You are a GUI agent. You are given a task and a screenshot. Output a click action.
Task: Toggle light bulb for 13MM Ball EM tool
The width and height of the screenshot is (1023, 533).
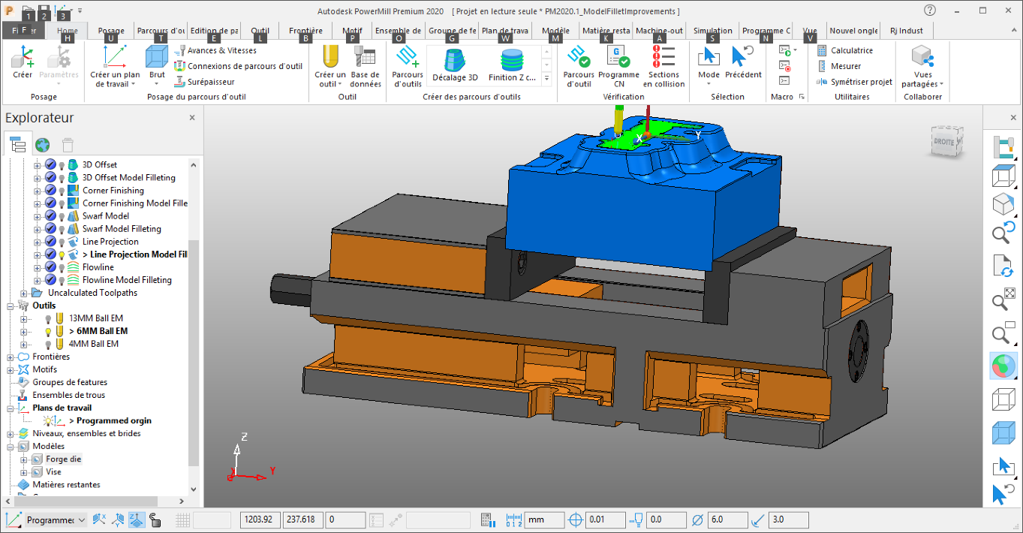coord(49,318)
